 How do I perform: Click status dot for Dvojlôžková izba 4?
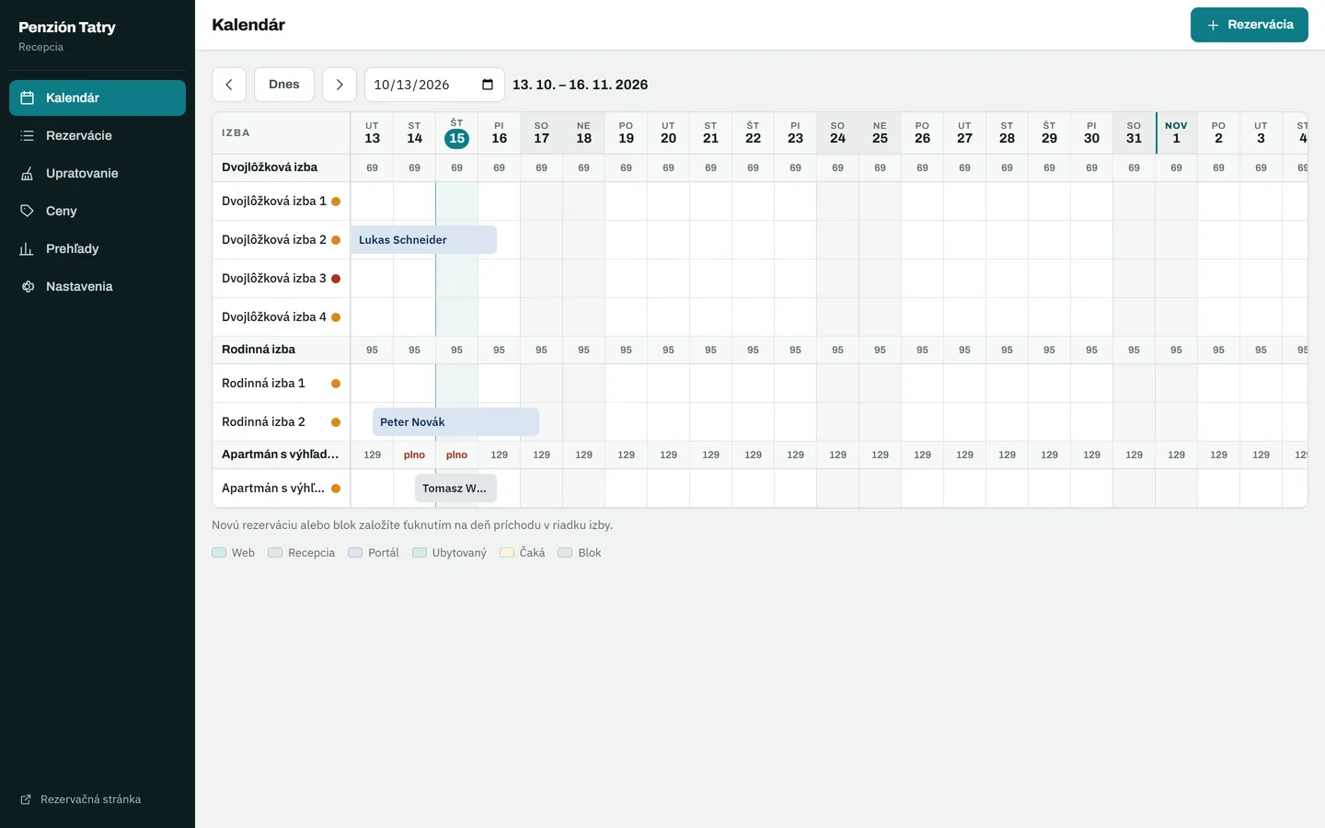pyautogui.click(x=336, y=317)
